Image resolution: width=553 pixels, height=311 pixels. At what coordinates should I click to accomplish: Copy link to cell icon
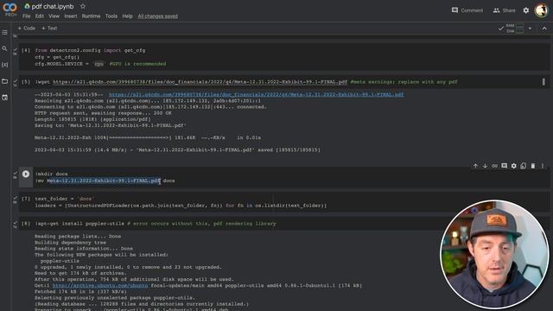pos(494,166)
